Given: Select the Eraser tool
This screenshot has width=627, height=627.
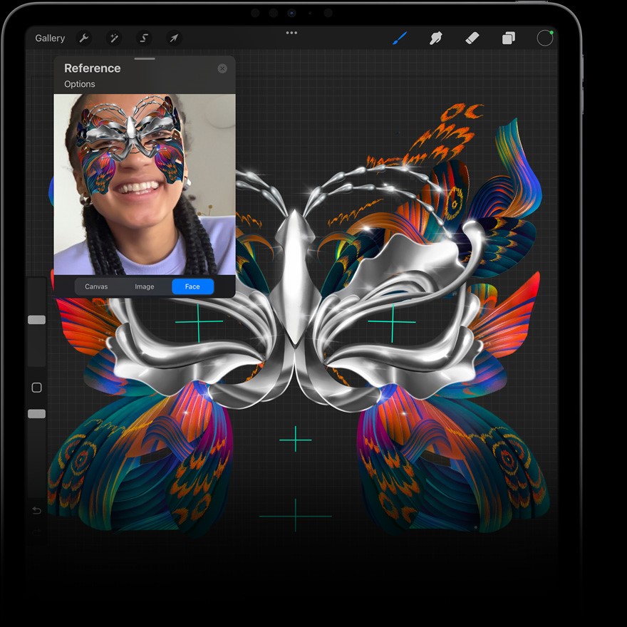Looking at the screenshot, I should [472, 38].
